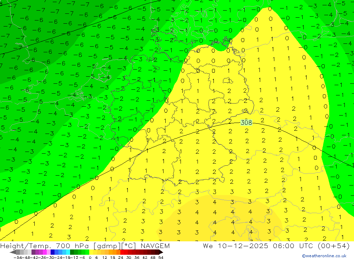The height and width of the screenshot is (259, 354).
Task: Pick the dark green swatch above legend value -12
Action: pyautogui.click(x=72, y=252)
